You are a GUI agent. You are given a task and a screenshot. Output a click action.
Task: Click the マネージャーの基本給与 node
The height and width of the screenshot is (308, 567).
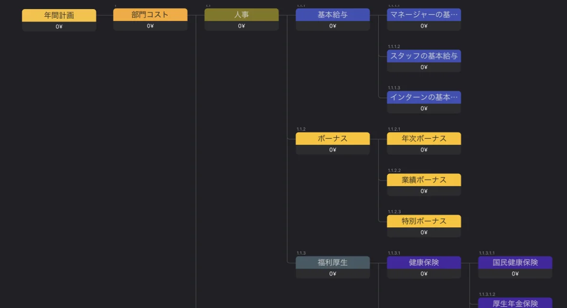click(x=424, y=15)
